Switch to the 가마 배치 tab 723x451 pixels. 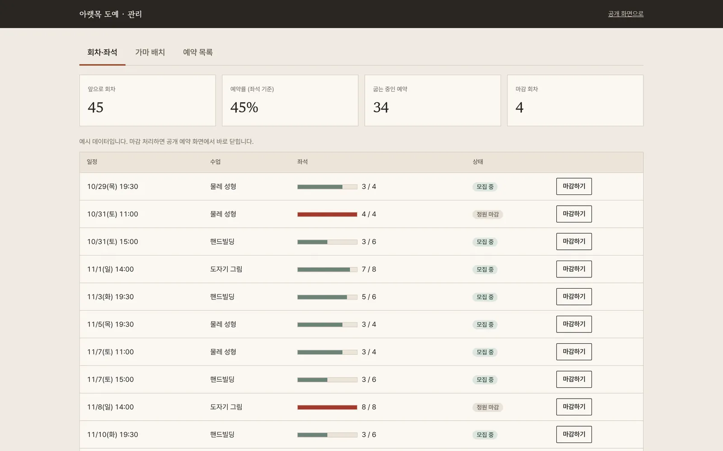pos(150,52)
